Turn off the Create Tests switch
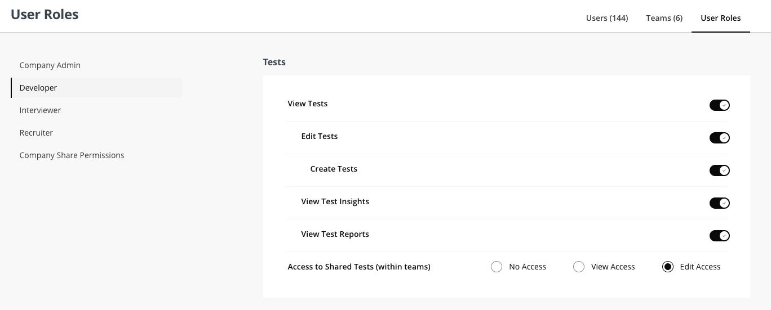The height and width of the screenshot is (310, 771). [x=719, y=170]
